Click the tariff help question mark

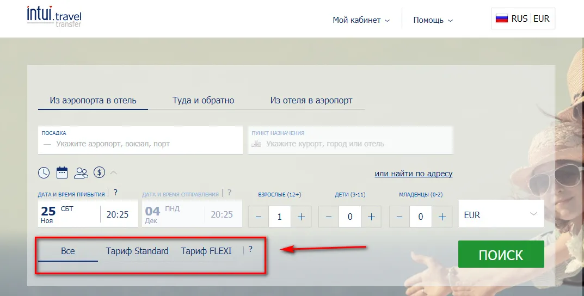point(250,249)
